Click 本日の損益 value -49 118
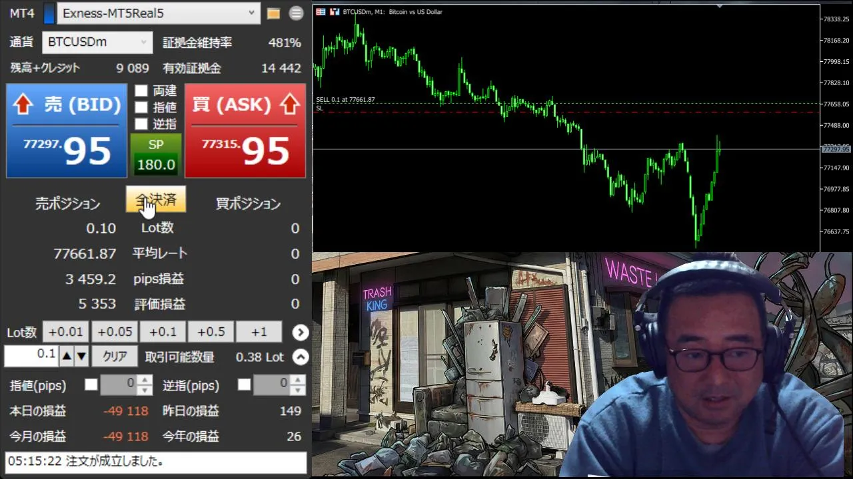 (x=126, y=411)
